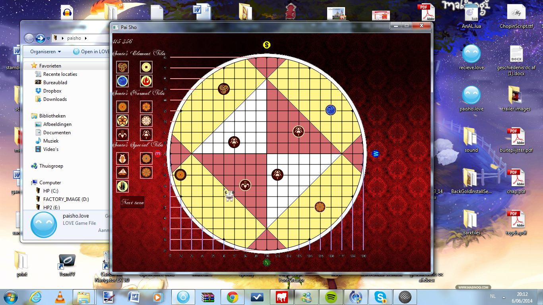Go forward in Explorer window
Viewport: 543px width, 305px height.
(x=40, y=38)
